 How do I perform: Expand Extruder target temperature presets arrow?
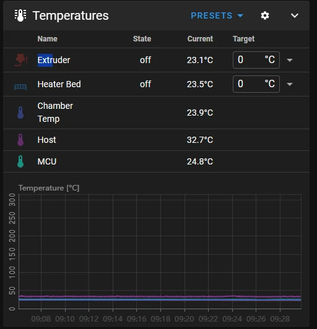290,60
